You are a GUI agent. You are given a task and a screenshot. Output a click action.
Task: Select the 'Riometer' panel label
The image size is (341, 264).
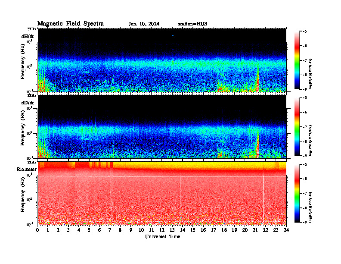tap(27, 169)
